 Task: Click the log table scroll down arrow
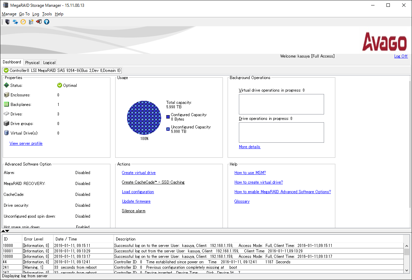[407, 270]
